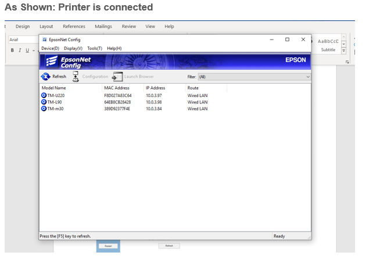Open the Filter dropdown showing (All)
This screenshot has width=380, height=274.
pyautogui.click(x=254, y=77)
